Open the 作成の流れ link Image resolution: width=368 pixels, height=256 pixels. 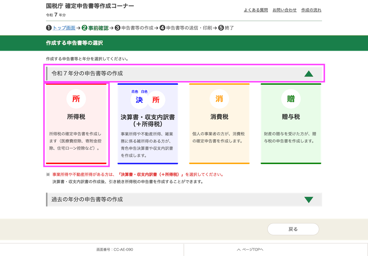[311, 10]
